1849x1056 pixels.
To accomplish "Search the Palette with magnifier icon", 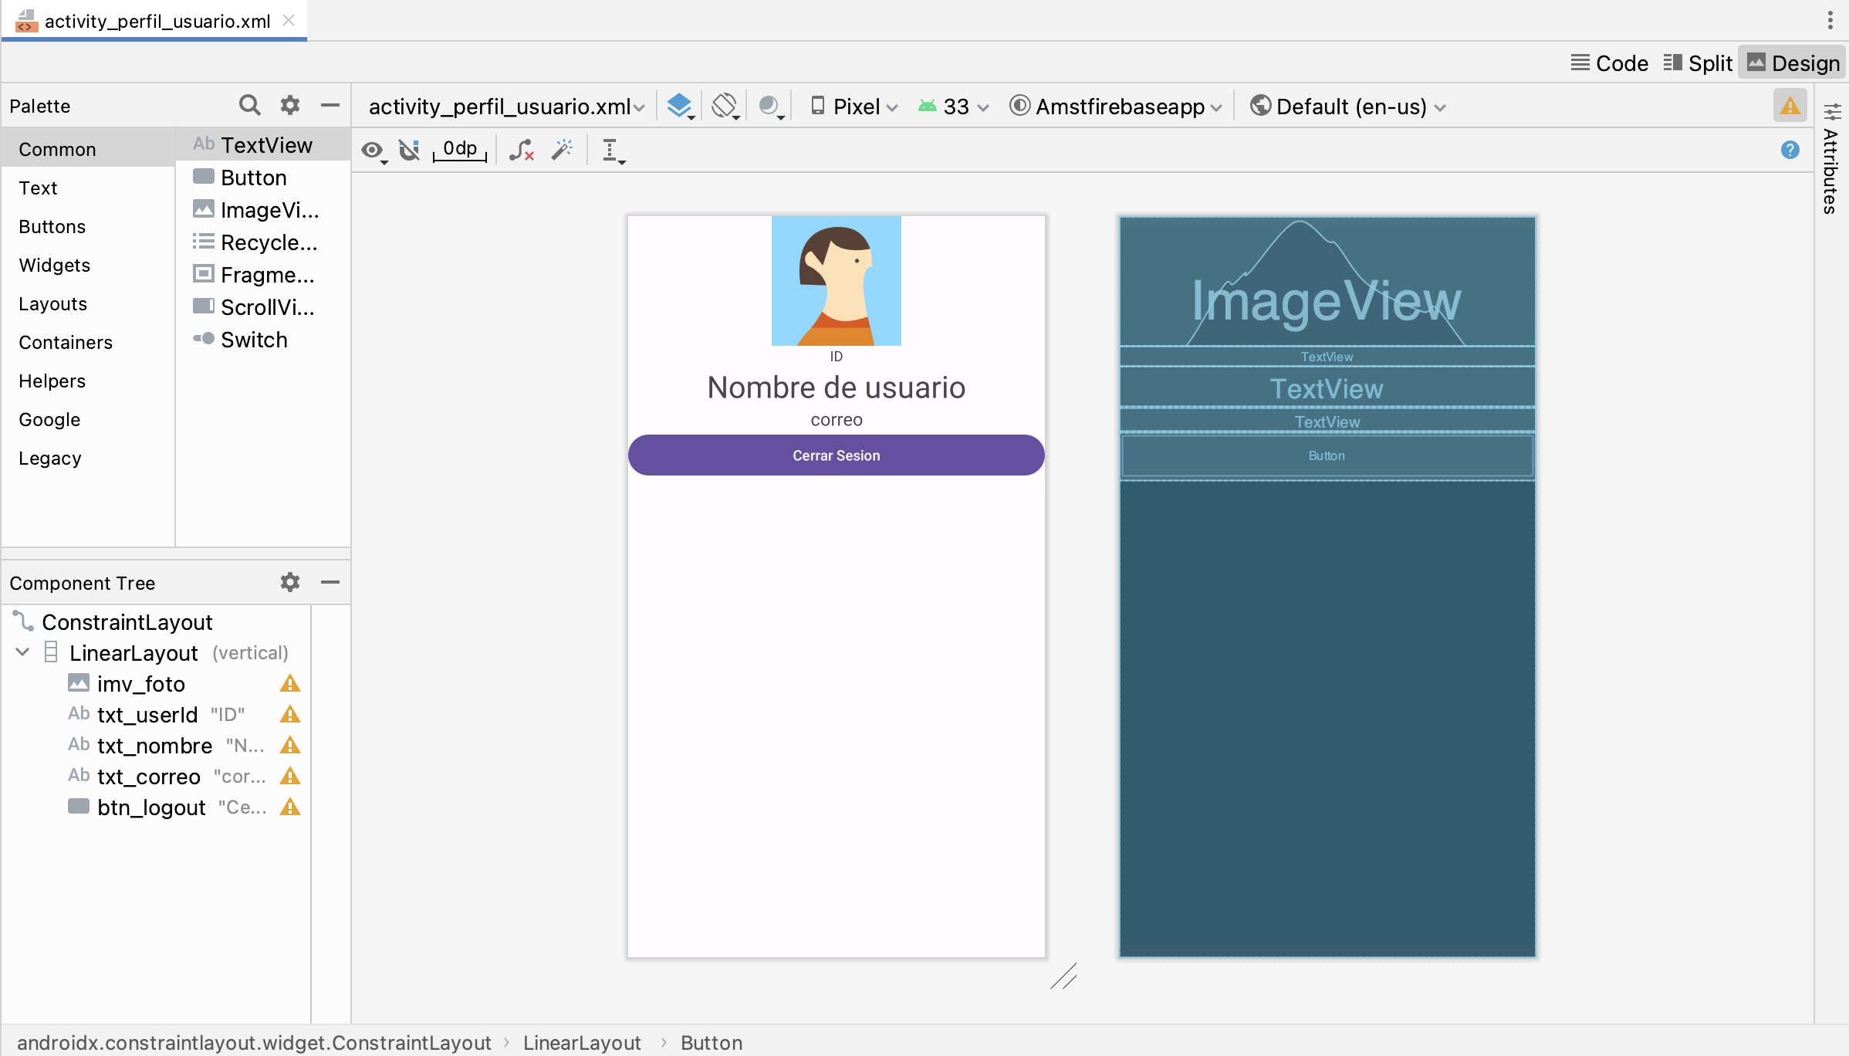I will (249, 105).
